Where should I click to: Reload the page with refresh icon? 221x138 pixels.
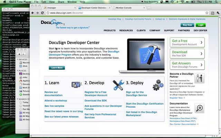42,13
